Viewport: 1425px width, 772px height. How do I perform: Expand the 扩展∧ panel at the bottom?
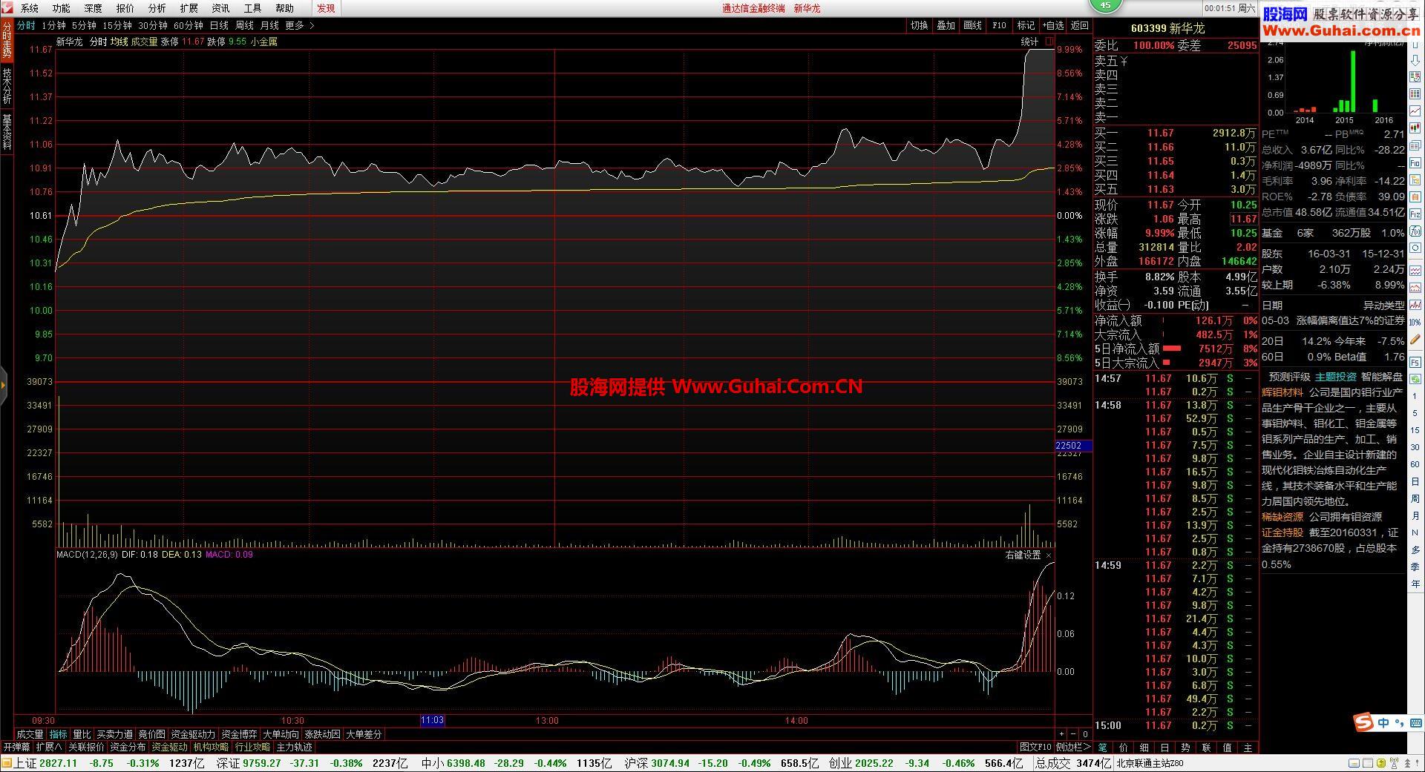pos(49,747)
